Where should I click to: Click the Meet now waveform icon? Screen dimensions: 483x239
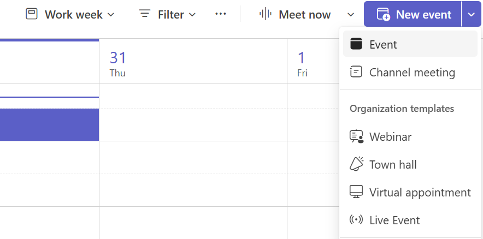point(265,14)
